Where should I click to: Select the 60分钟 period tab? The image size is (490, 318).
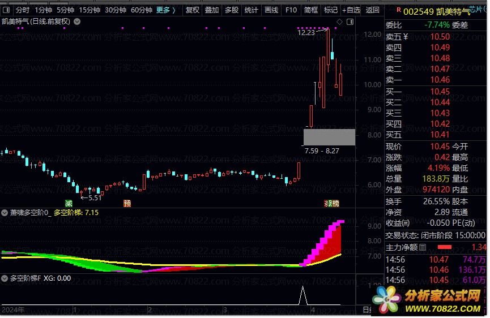coord(141,10)
